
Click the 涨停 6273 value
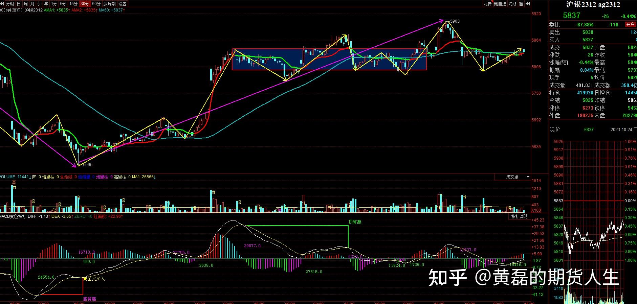coord(588,108)
